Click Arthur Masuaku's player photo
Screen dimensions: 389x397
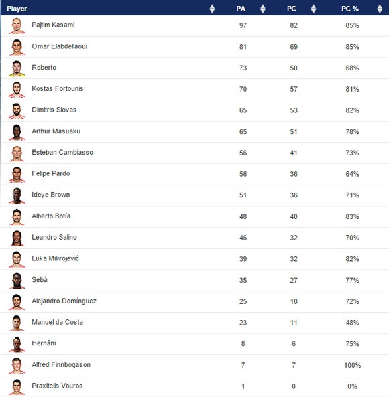click(x=17, y=132)
